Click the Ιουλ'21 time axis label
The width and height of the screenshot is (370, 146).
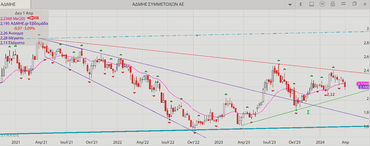click(x=66, y=142)
